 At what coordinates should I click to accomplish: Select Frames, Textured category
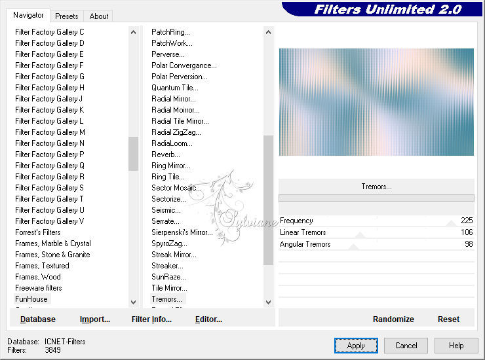pyautogui.click(x=42, y=266)
